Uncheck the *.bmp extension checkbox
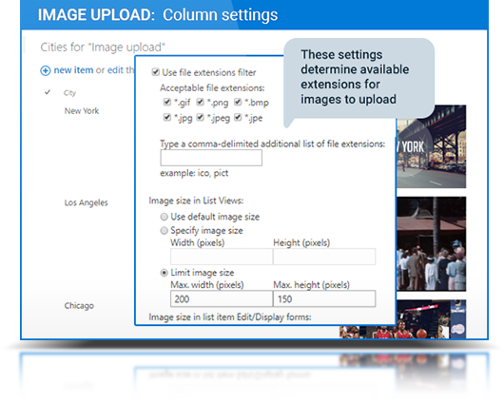Screen dimensions: 504x403 click(x=238, y=102)
